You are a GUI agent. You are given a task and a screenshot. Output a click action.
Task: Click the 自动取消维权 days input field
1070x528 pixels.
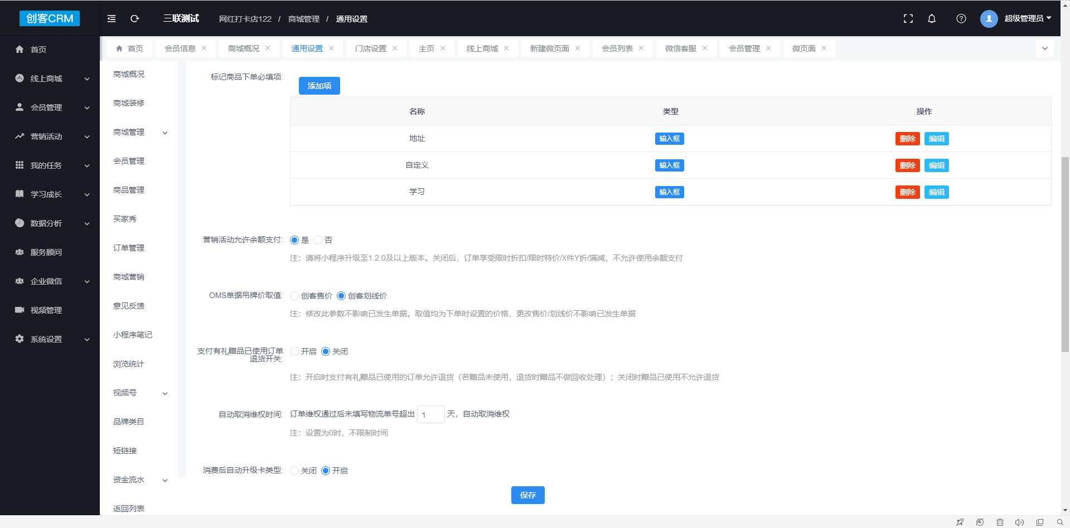[x=430, y=414]
